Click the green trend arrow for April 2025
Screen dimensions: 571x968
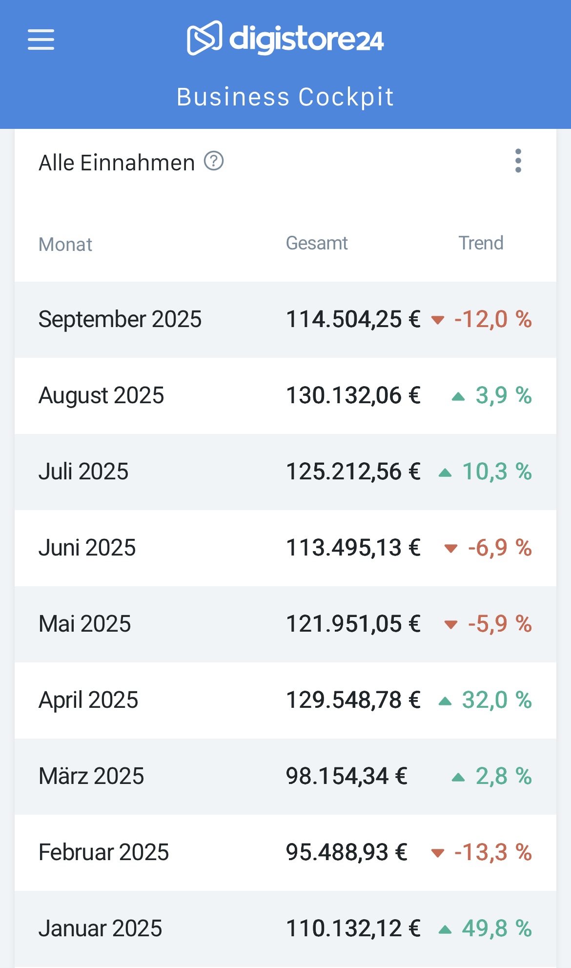click(x=445, y=701)
